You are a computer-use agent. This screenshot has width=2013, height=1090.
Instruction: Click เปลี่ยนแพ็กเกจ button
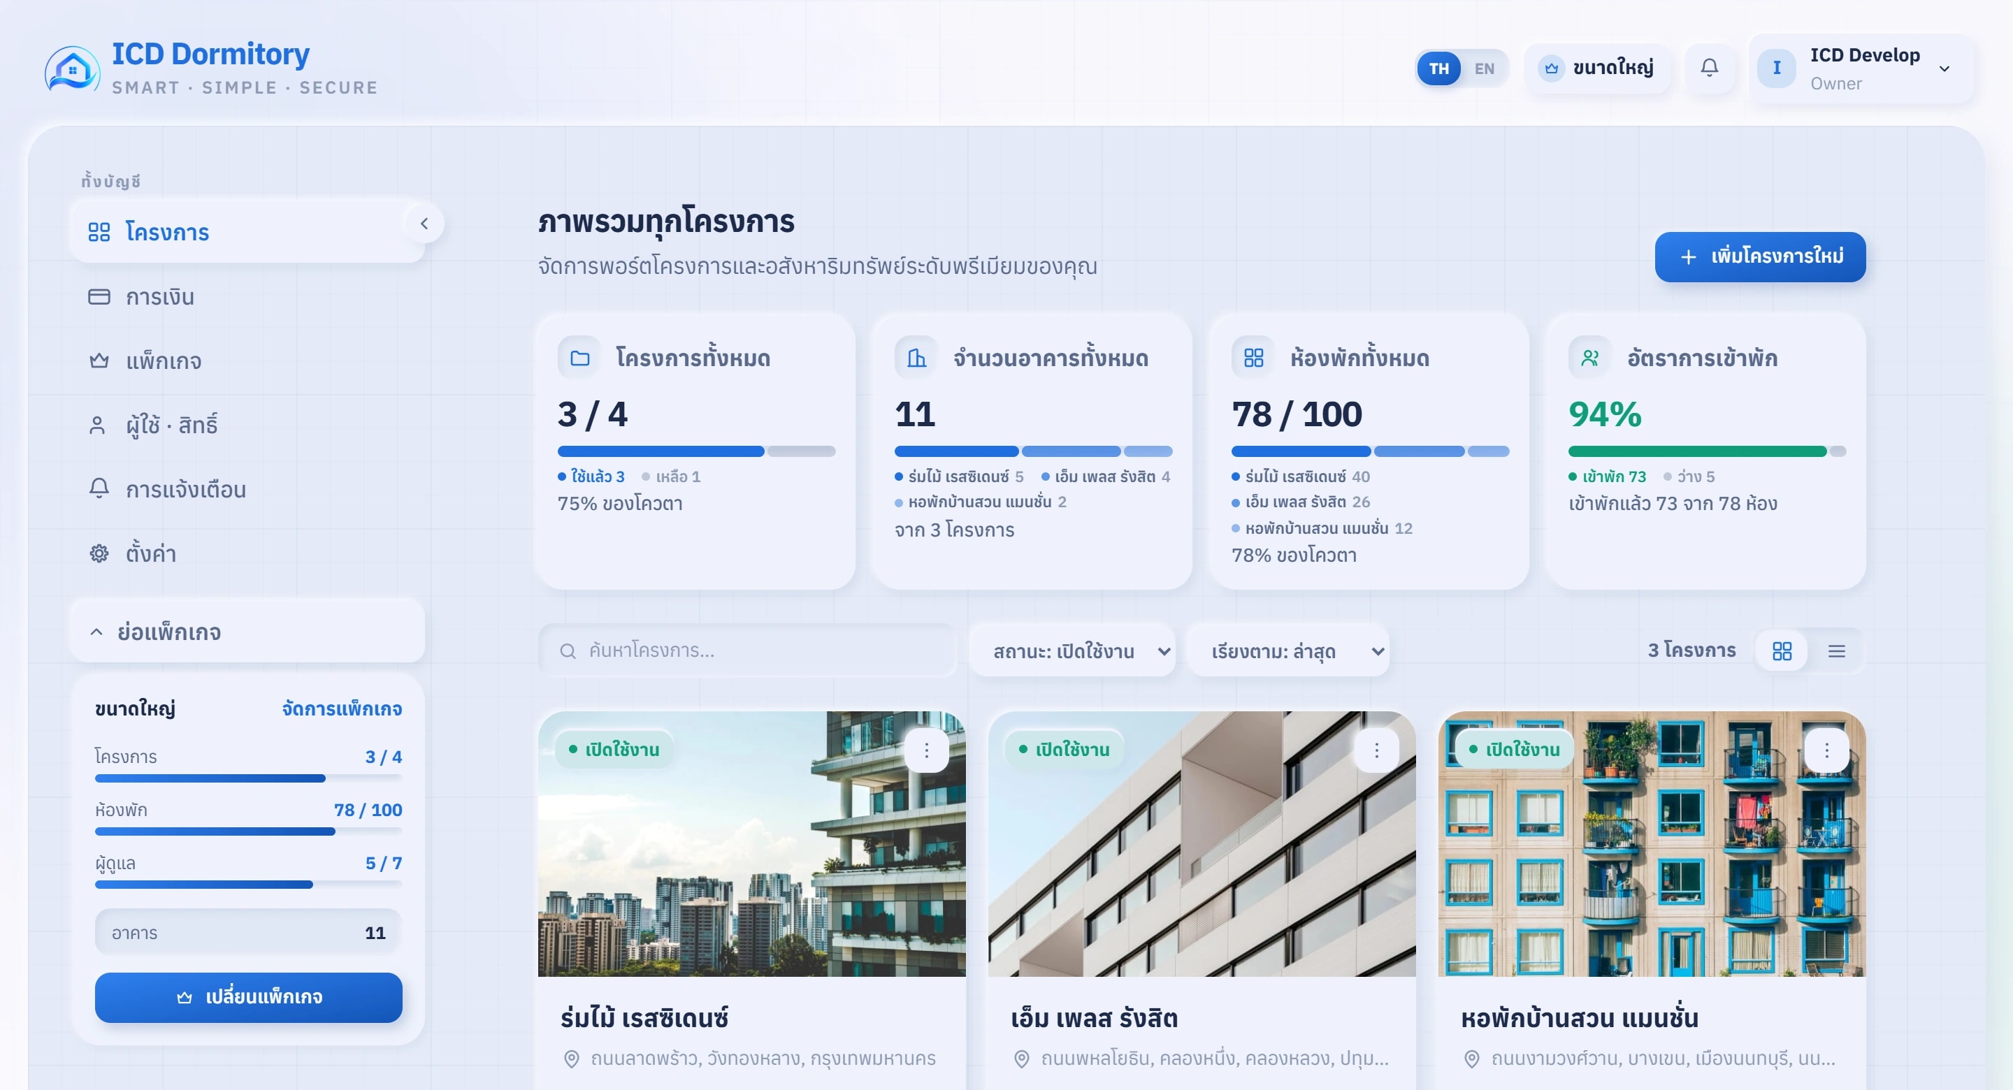(x=249, y=997)
